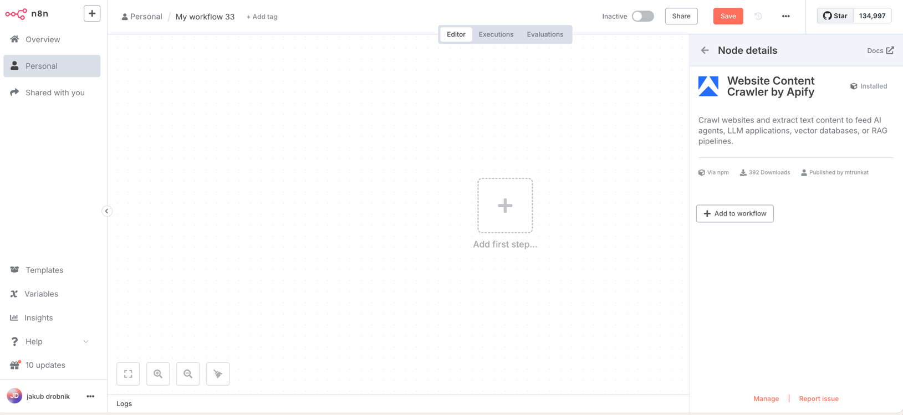This screenshot has width=903, height=415.
Task: Open the Docs link
Action: pos(880,50)
